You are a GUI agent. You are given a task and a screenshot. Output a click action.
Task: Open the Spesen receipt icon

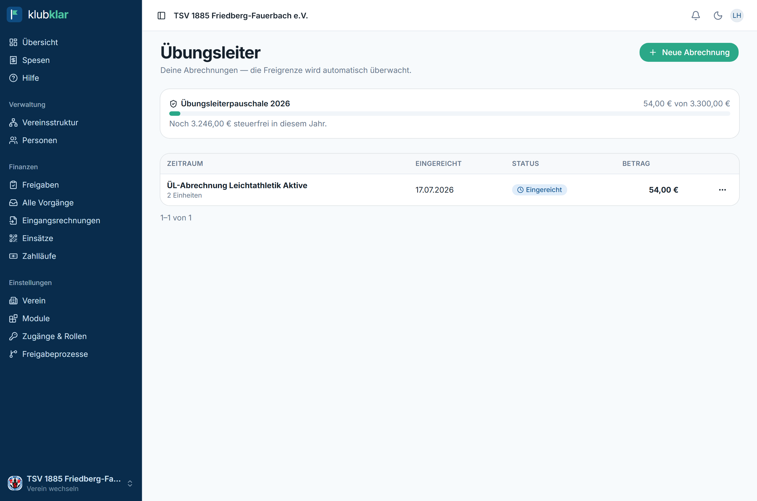coord(13,60)
